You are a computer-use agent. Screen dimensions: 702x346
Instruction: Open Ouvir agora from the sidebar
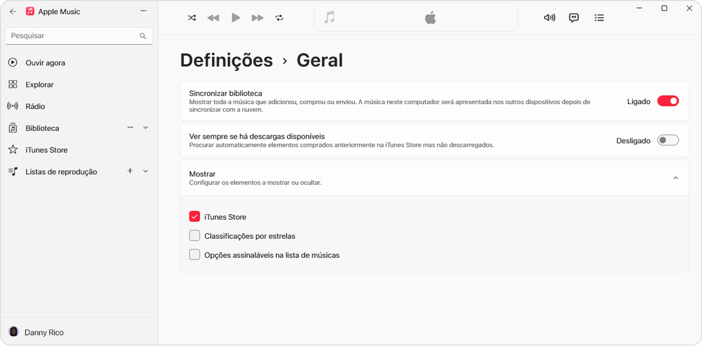(x=45, y=63)
